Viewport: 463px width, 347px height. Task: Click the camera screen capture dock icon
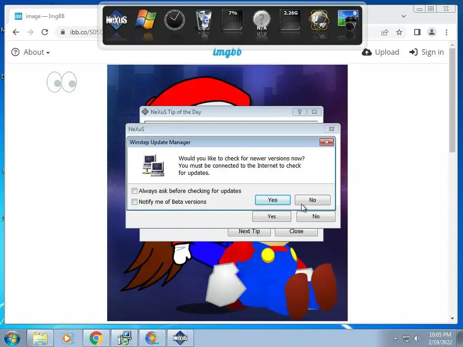pos(348,20)
